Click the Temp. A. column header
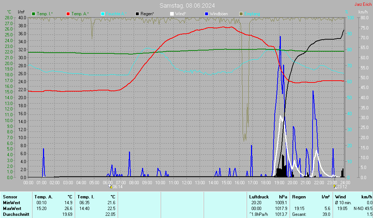373x218 pixels. tap(43, 197)
